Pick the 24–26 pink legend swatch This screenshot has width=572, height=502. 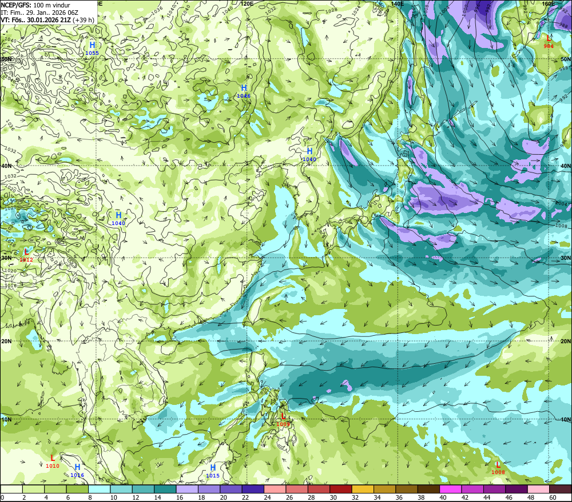[275, 489]
